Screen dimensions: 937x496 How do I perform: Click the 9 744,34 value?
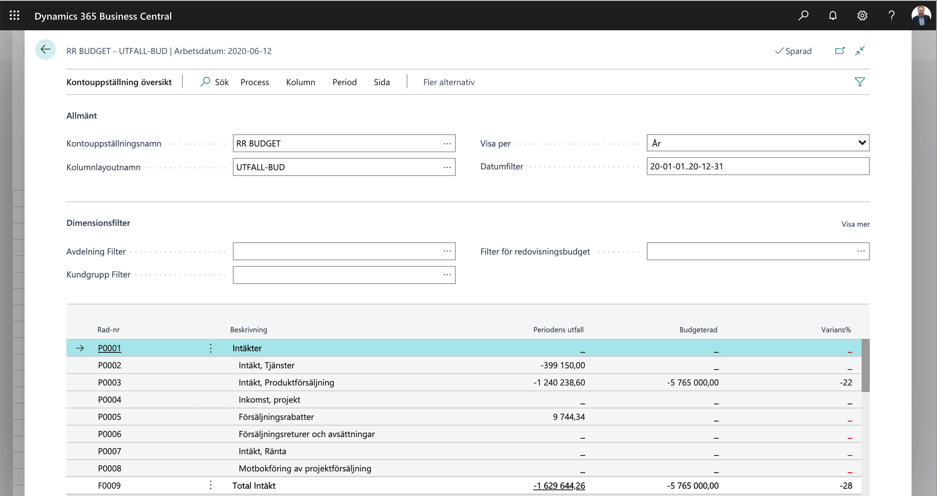coord(569,417)
